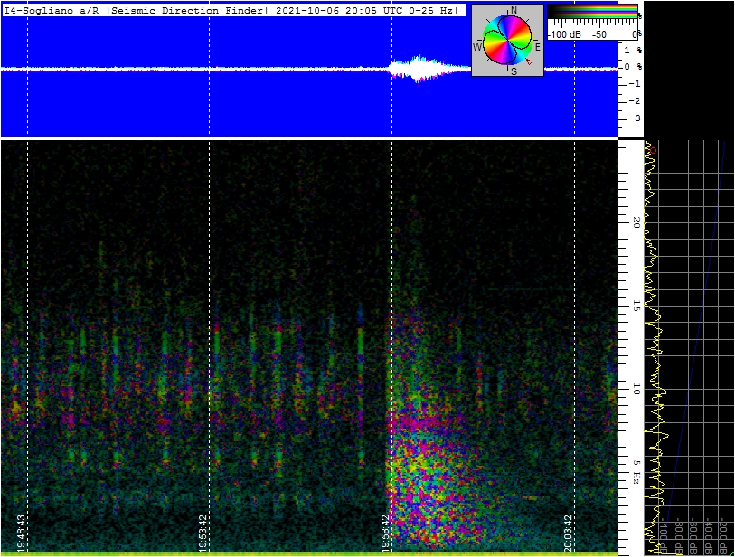Click the 5 Hz frequency axis label
The width and height of the screenshot is (735, 557).
point(636,472)
